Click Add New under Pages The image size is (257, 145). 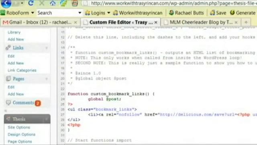point(16,94)
